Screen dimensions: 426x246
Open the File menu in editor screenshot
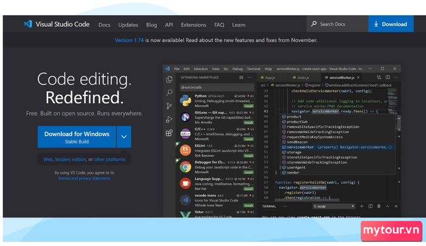click(176, 69)
